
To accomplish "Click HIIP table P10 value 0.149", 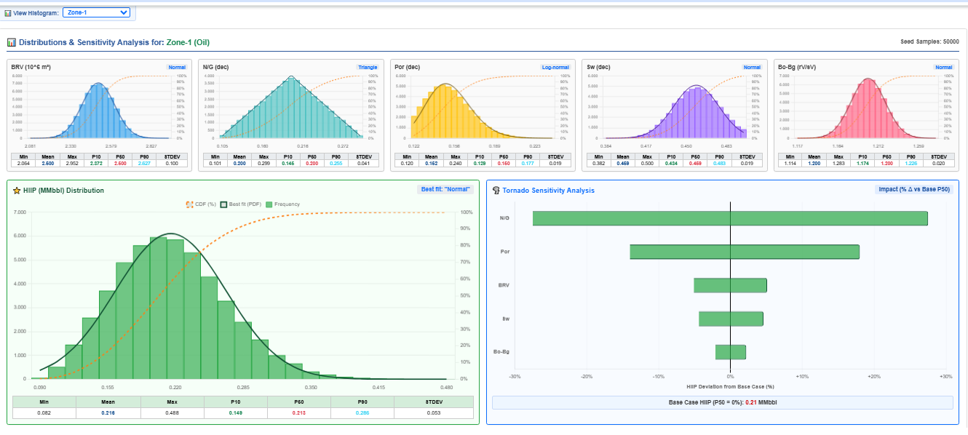I will 235,413.
